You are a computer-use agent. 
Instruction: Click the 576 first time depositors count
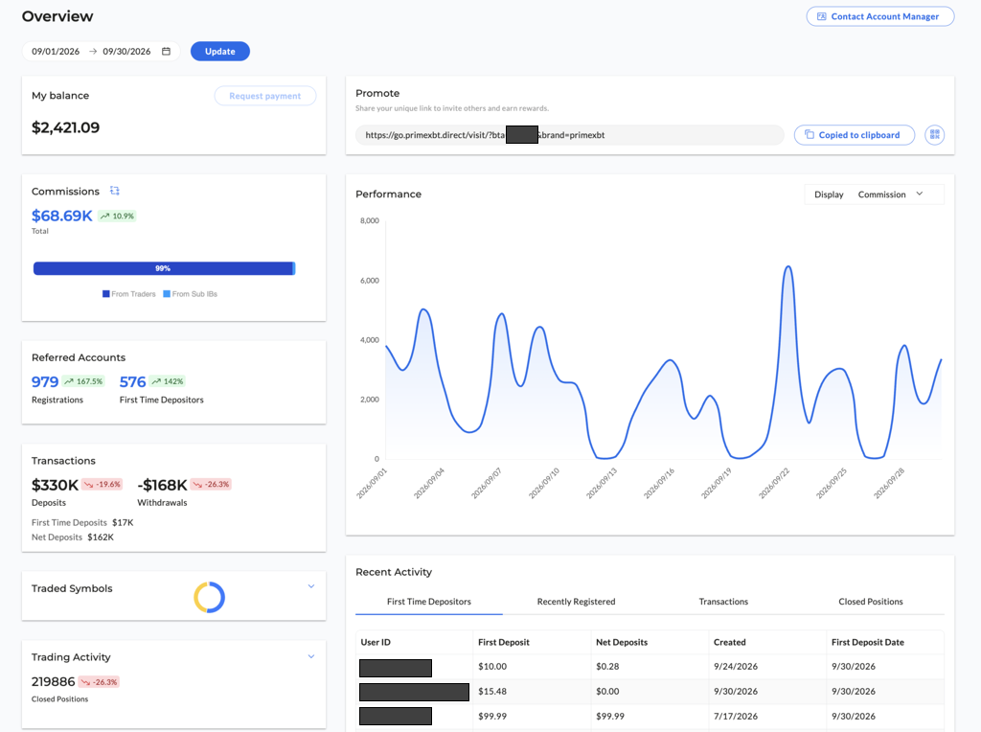(132, 381)
